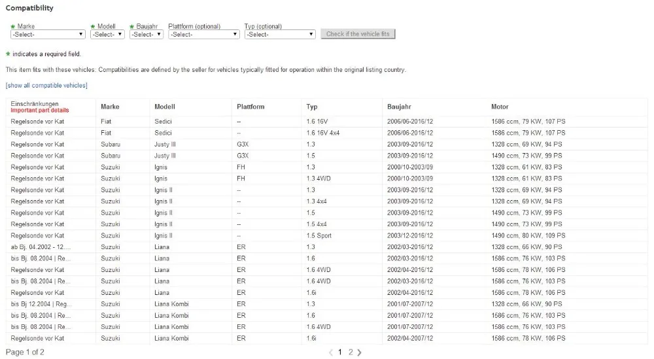Viewport: 654px width, 359px height.
Task: Click the 'Page 1 of 2' footer text
Action: (25, 352)
